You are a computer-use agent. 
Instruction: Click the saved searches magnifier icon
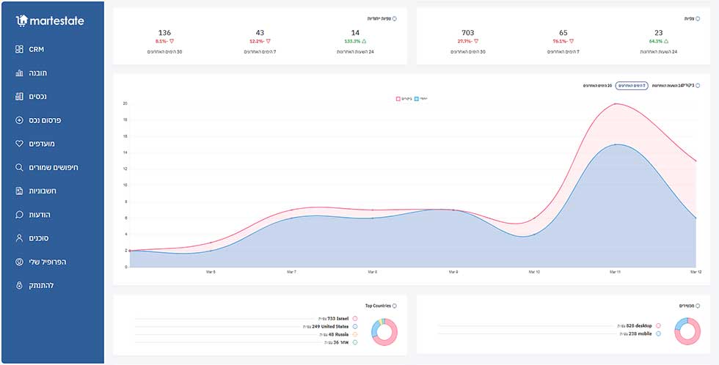click(19, 168)
